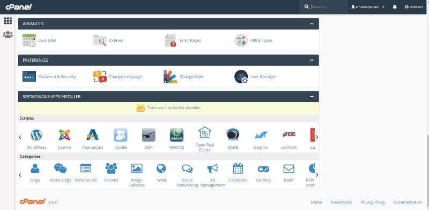Open the Error Pages icon
The height and width of the screenshot is (210, 429).
[x=170, y=40]
